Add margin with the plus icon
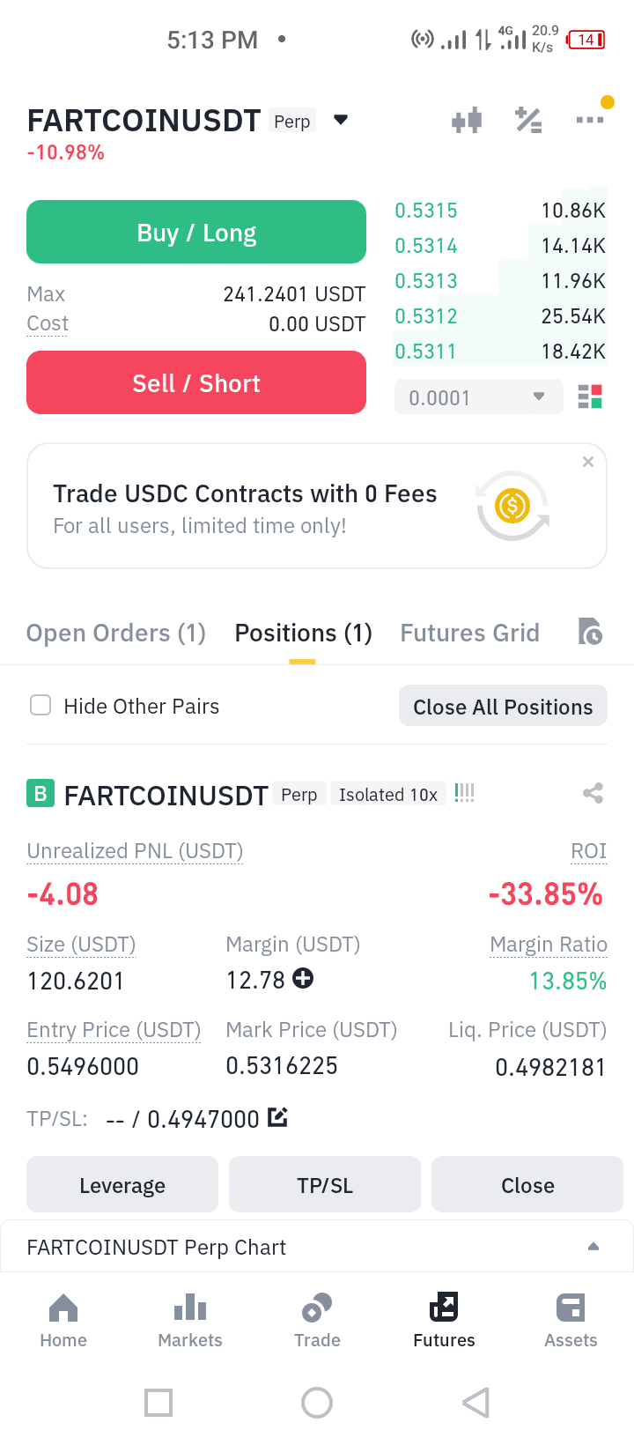 pyautogui.click(x=303, y=978)
